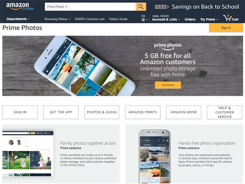Click the orange search magnifier button
Screen dimensions: 245x184
(x=141, y=7)
